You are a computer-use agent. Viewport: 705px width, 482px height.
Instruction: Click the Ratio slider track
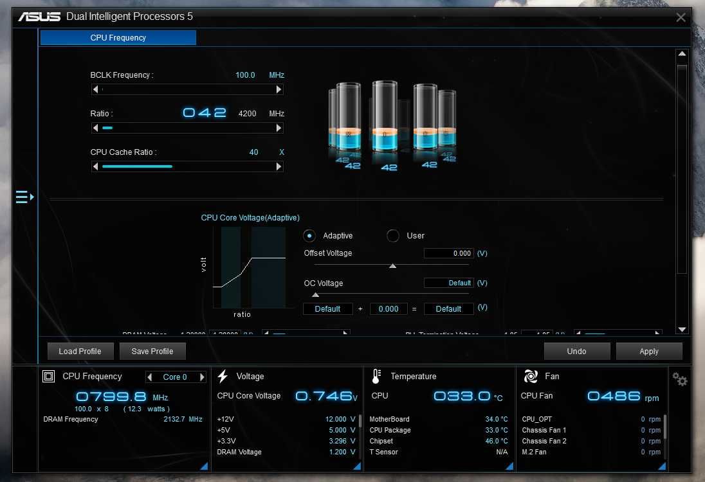tap(187, 128)
